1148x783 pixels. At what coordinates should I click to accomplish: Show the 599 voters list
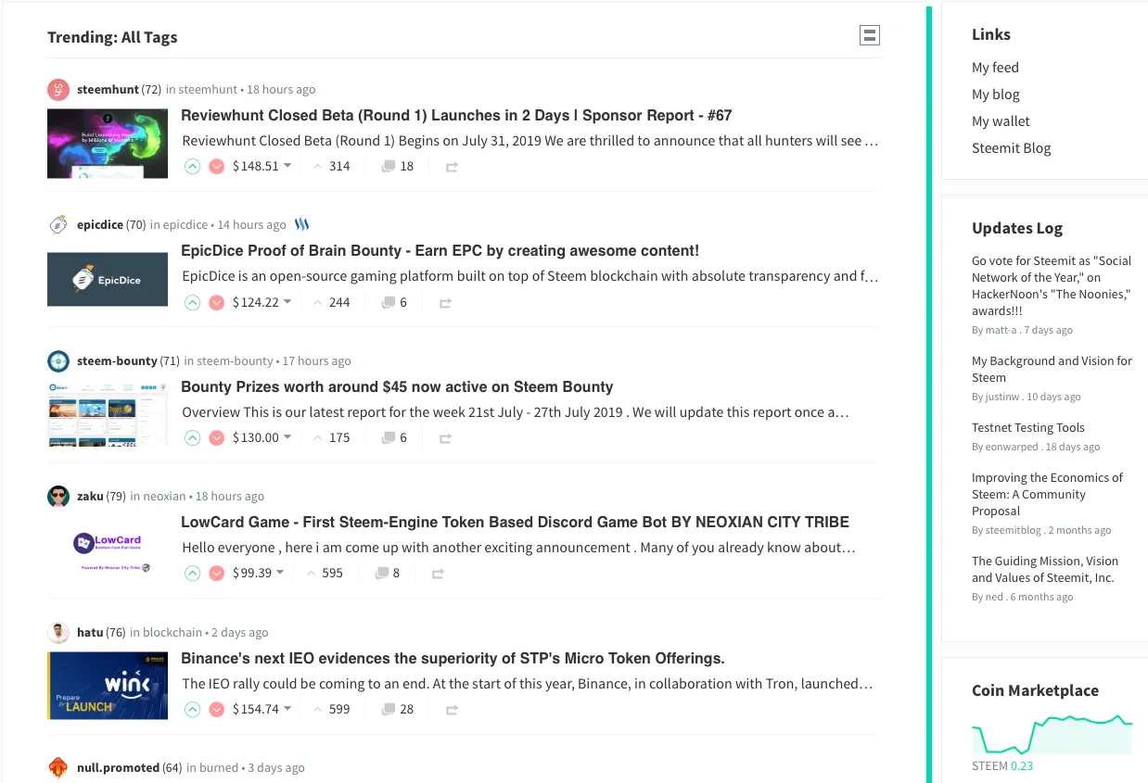tap(339, 709)
